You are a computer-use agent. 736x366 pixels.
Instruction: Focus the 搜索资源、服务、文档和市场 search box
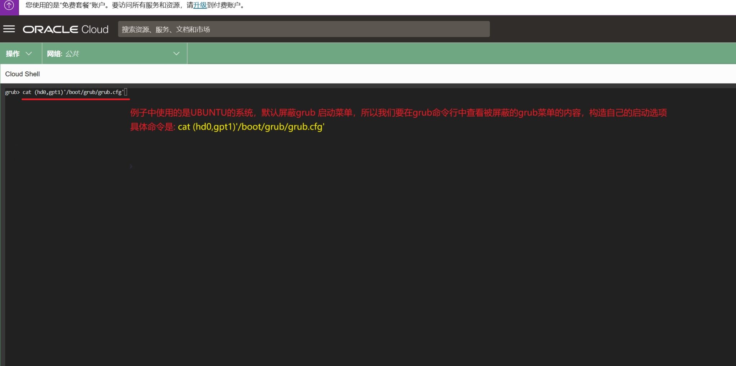[303, 29]
